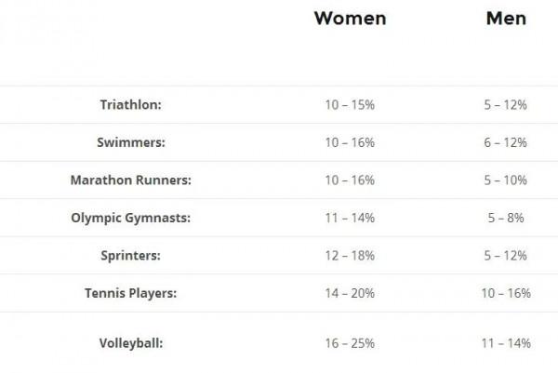
Task: Select the men's Marathon Runners value 5 – 10%
Action: pyautogui.click(x=505, y=180)
